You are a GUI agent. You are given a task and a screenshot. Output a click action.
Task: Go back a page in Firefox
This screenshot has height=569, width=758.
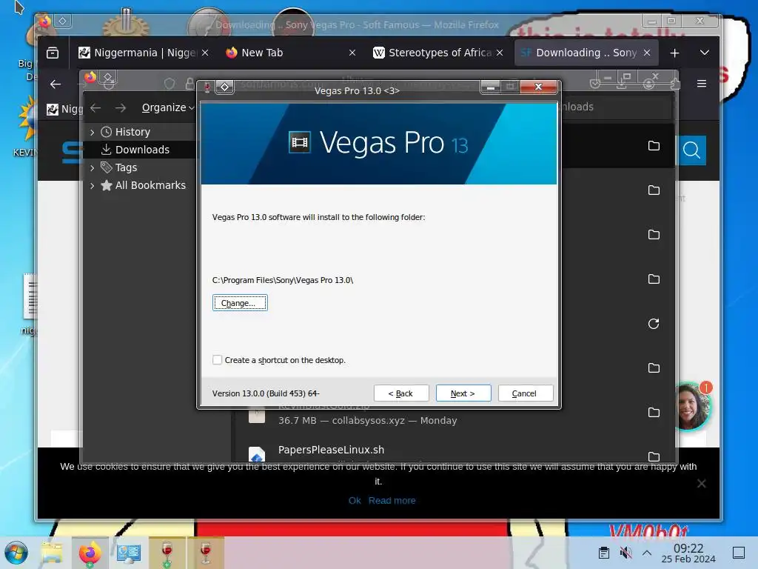[56, 84]
